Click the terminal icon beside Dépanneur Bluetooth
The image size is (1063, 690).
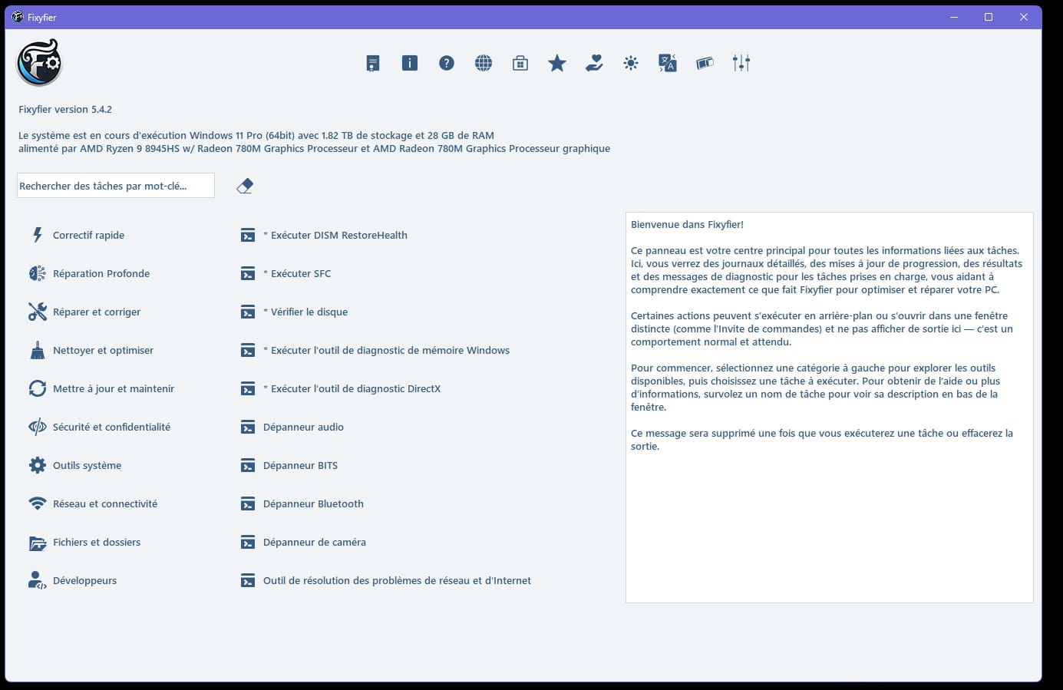pyautogui.click(x=248, y=504)
